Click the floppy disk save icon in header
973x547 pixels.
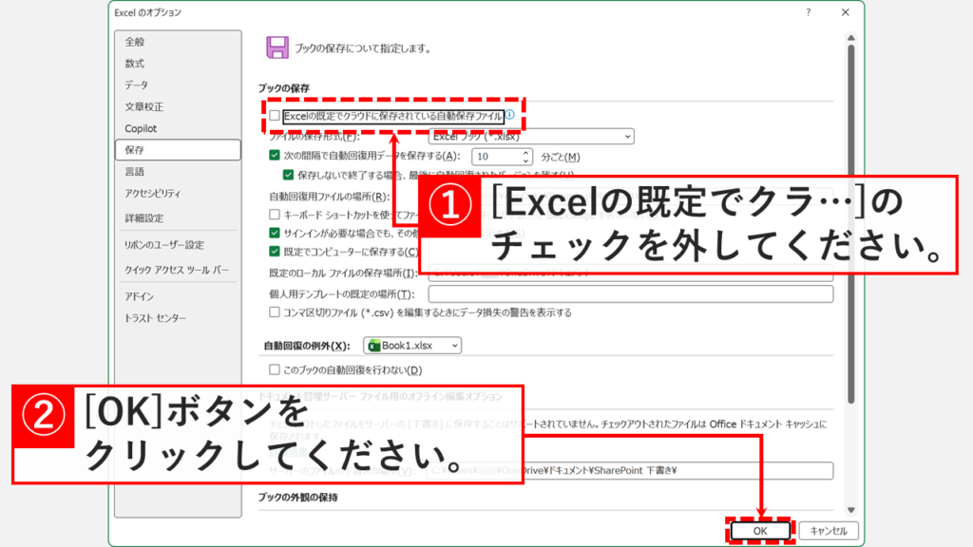pyautogui.click(x=277, y=47)
